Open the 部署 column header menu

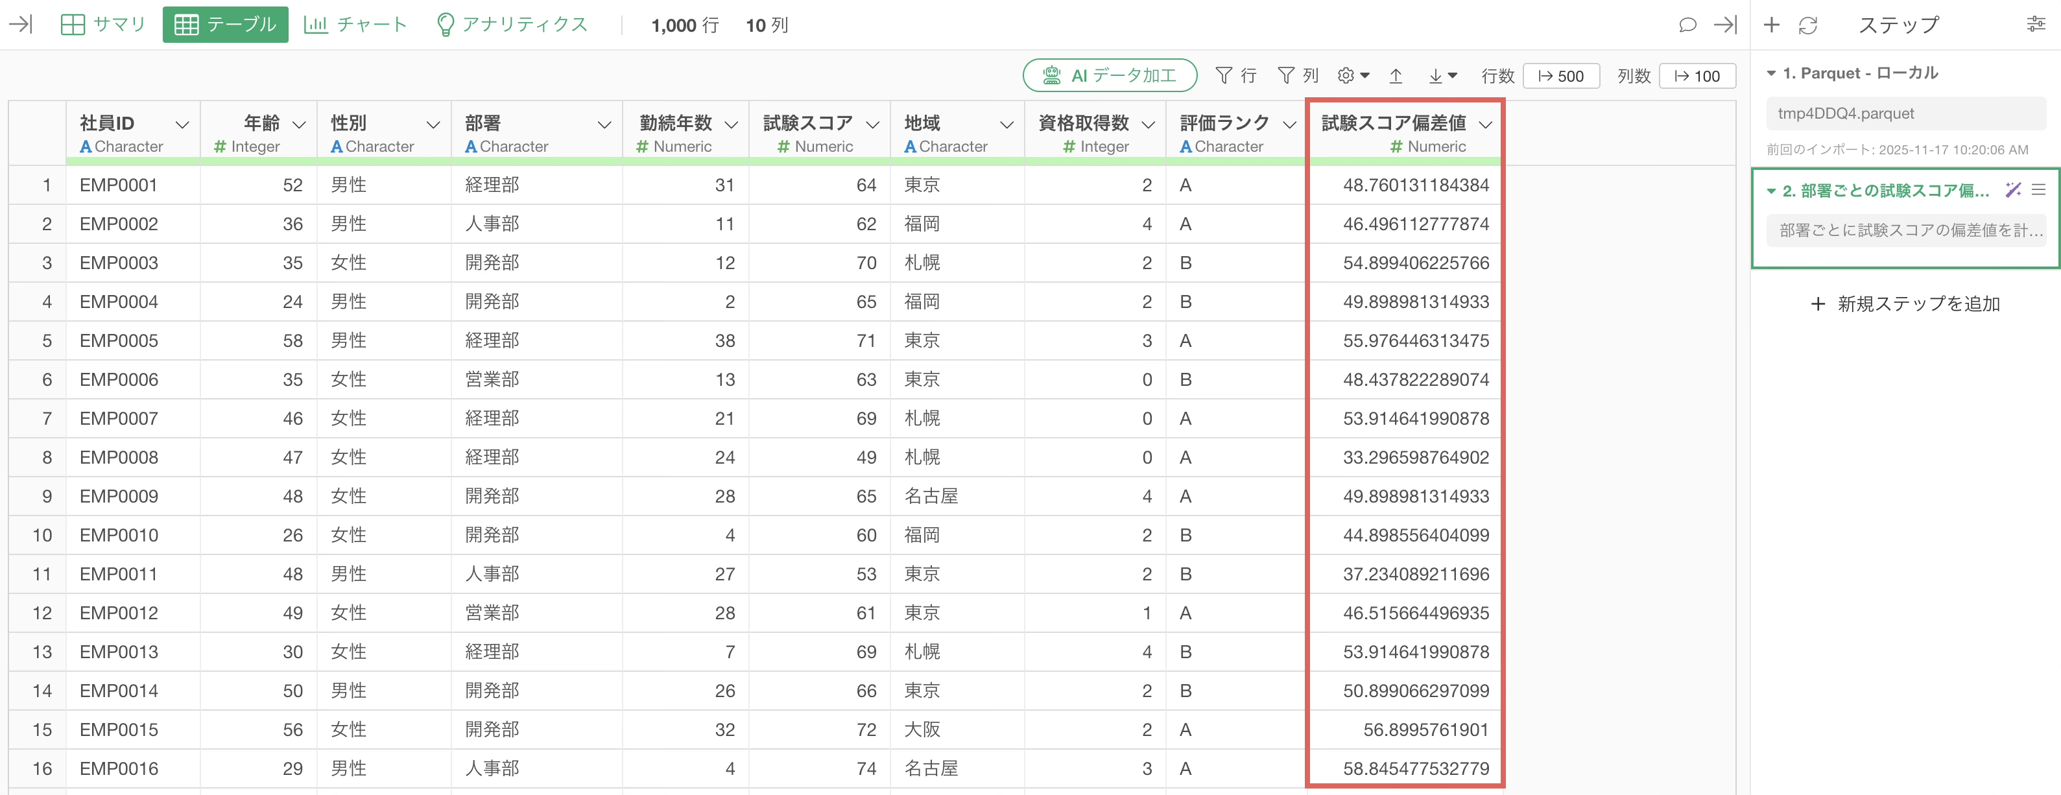point(604,125)
